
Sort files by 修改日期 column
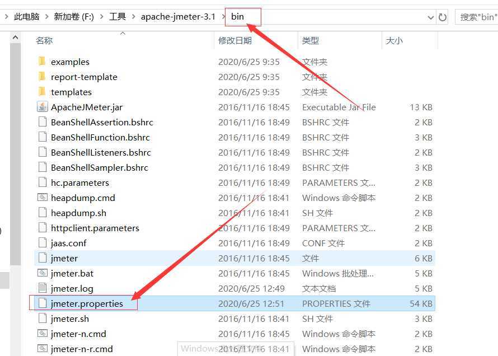[234, 41]
